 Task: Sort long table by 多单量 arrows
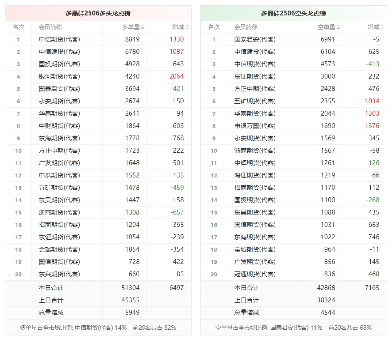(x=142, y=27)
